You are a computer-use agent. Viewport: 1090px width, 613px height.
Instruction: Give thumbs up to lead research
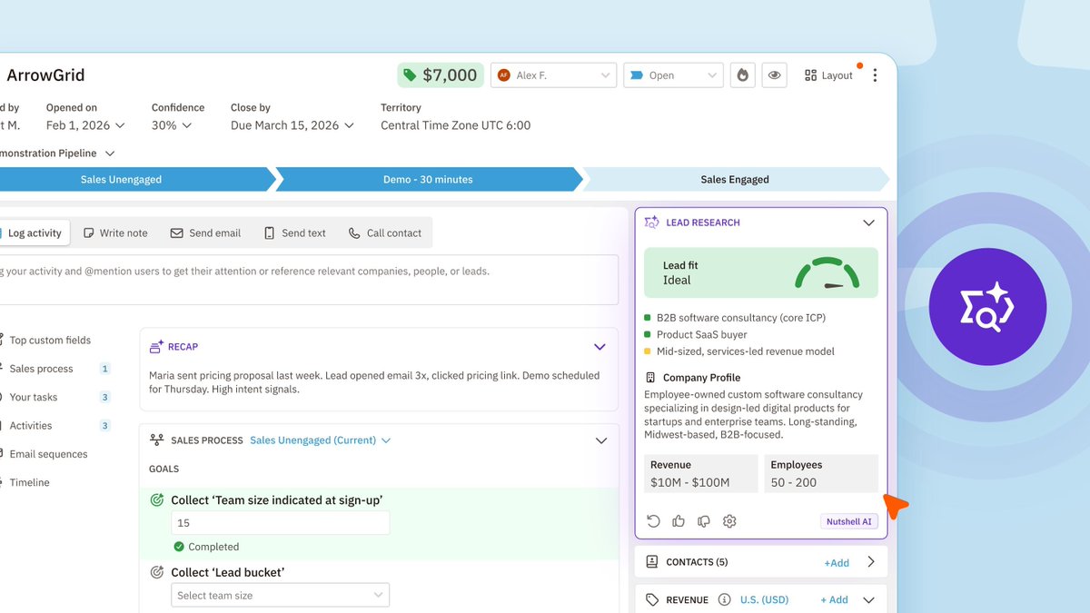(x=679, y=521)
